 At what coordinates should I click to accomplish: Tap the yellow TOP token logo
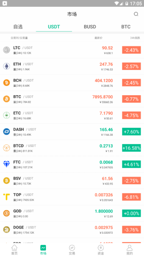tap(6, 197)
